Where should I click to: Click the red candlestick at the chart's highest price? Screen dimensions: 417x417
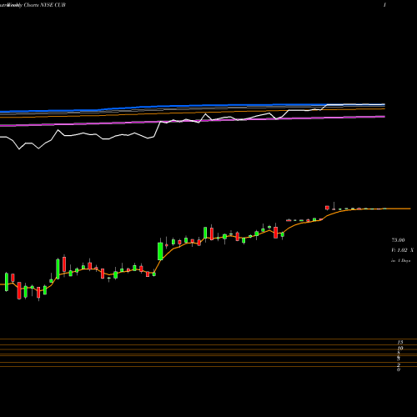pos(327,208)
